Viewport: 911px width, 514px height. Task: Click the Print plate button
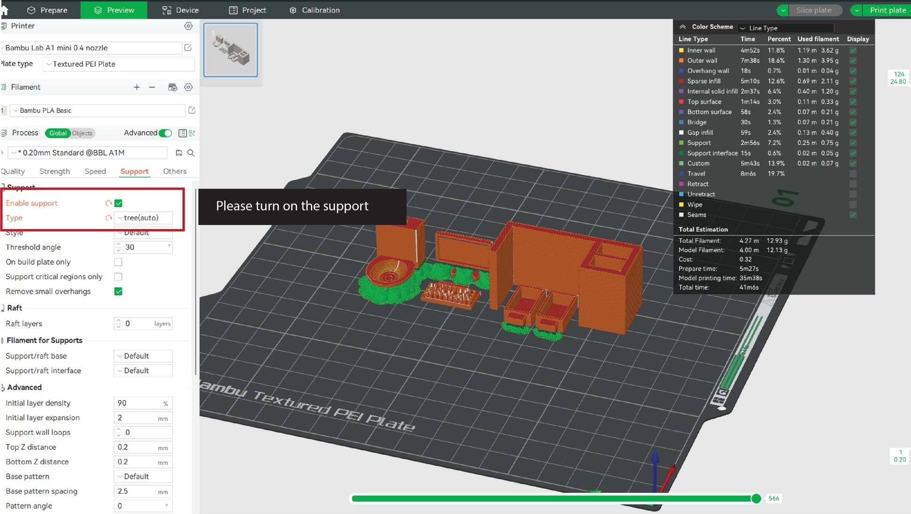tap(887, 10)
